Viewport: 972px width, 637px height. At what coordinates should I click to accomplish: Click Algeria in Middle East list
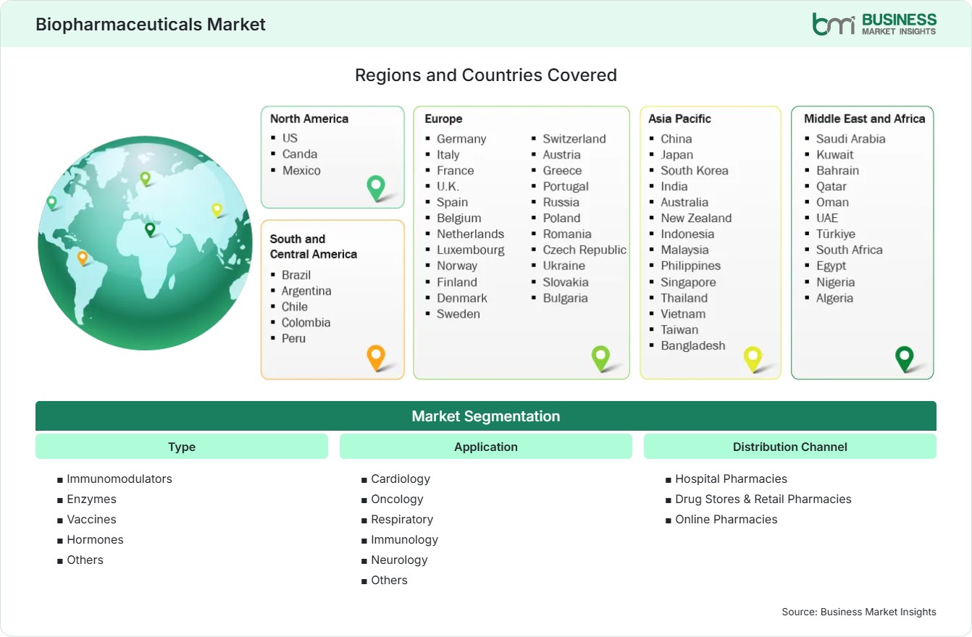835,298
